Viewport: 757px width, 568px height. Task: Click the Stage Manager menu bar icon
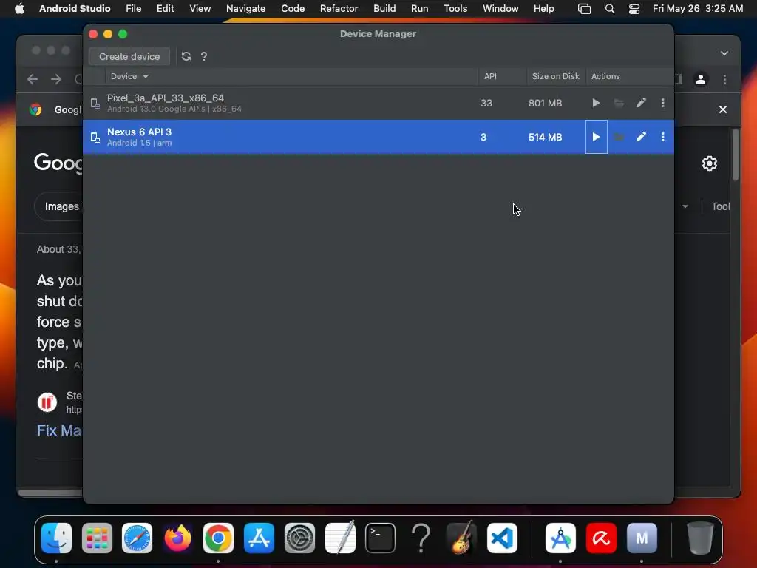(x=584, y=9)
